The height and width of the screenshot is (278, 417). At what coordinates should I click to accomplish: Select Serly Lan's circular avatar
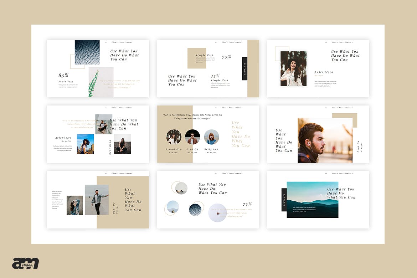pyautogui.click(x=211, y=137)
